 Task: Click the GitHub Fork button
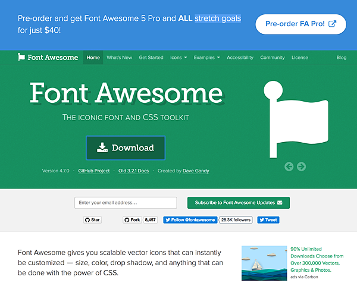pyautogui.click(x=132, y=220)
